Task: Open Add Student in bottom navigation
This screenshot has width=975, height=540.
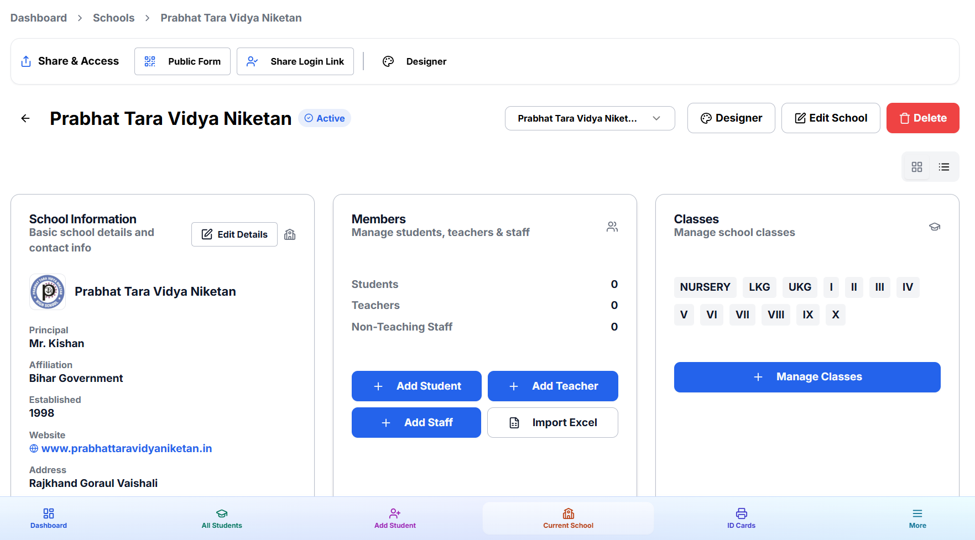Action: click(x=395, y=518)
